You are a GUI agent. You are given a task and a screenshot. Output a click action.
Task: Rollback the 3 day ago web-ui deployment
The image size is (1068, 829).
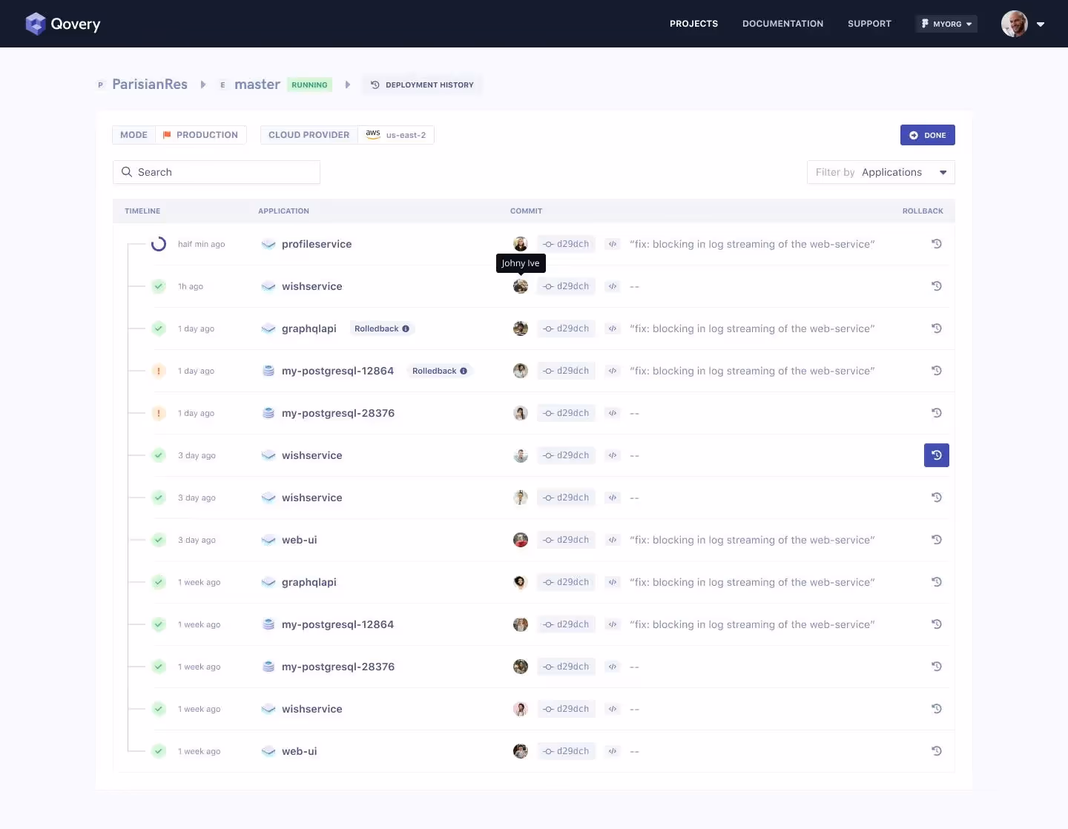[x=937, y=540]
